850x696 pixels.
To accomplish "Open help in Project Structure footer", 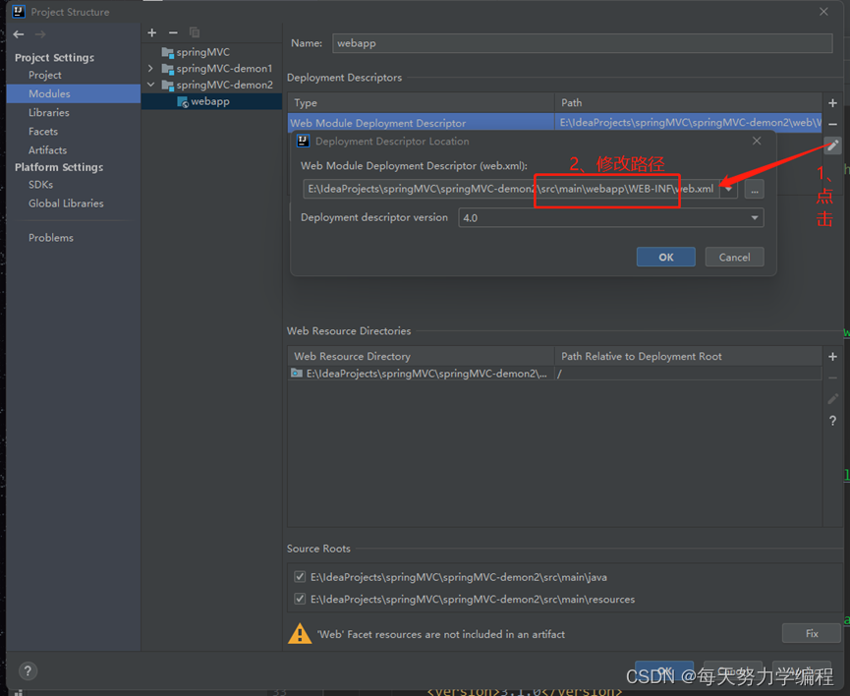I will pyautogui.click(x=28, y=671).
